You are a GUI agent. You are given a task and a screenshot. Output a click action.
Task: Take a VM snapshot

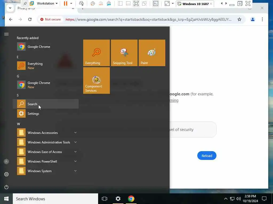click(x=93, y=3)
